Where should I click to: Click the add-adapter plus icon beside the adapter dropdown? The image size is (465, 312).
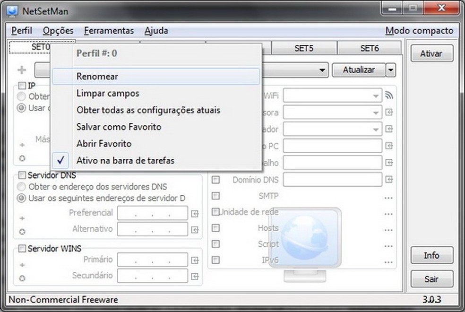click(x=22, y=70)
